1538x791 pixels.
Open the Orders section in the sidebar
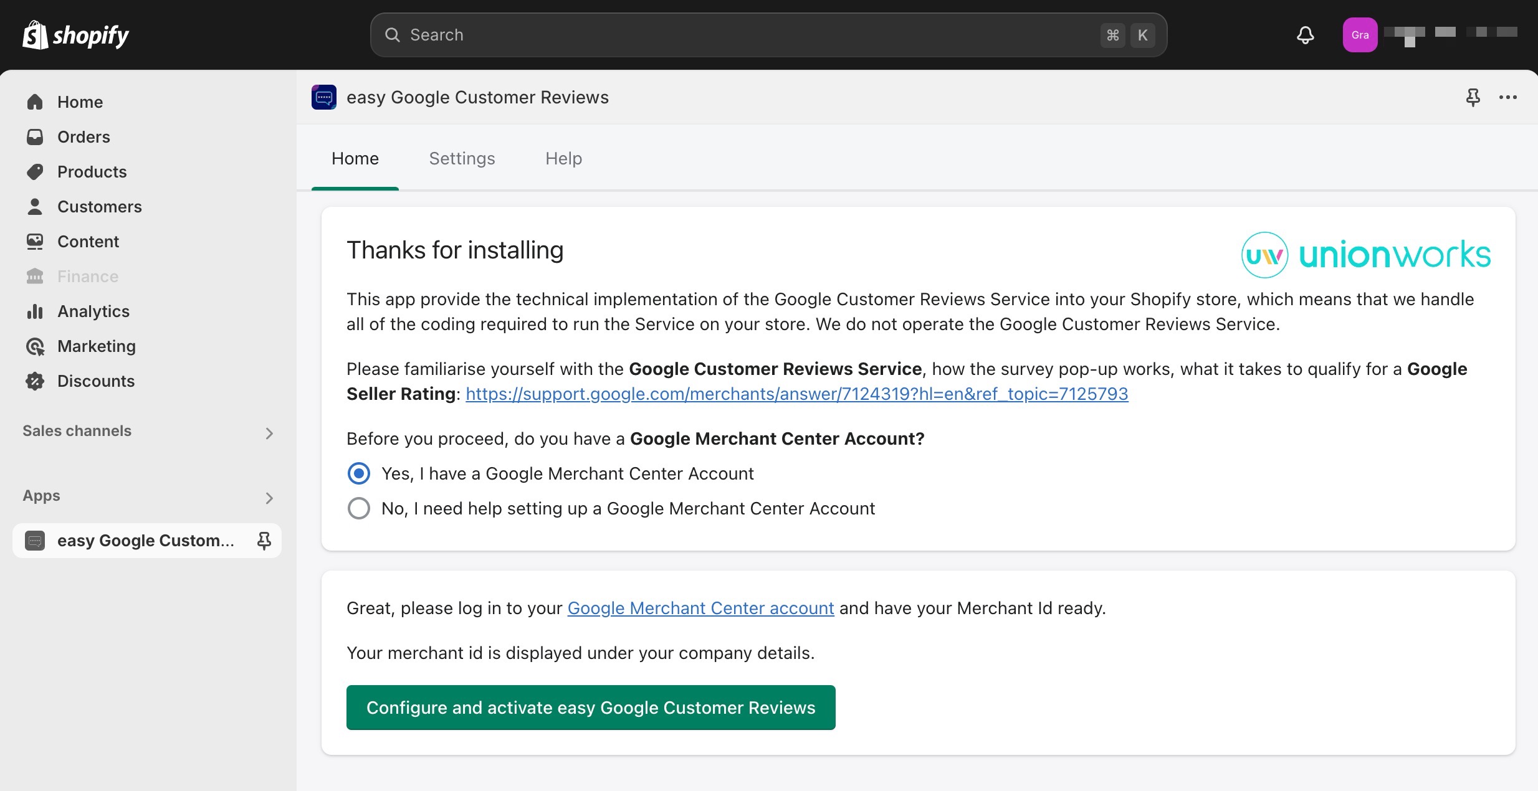[84, 136]
